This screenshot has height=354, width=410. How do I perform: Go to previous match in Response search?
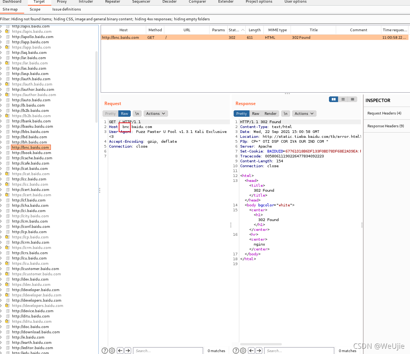point(252,351)
